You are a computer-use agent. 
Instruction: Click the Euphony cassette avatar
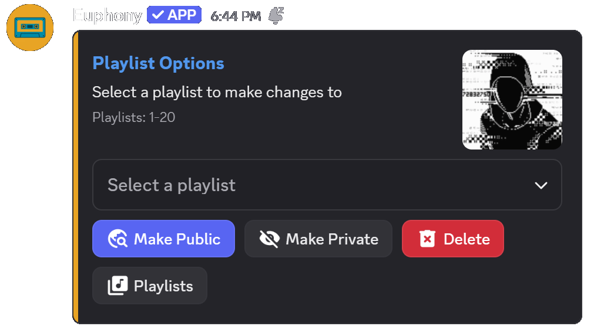point(30,27)
